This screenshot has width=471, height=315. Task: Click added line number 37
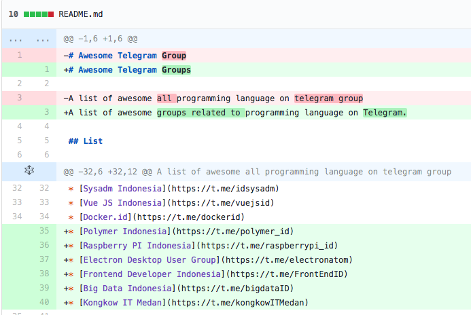point(44,259)
